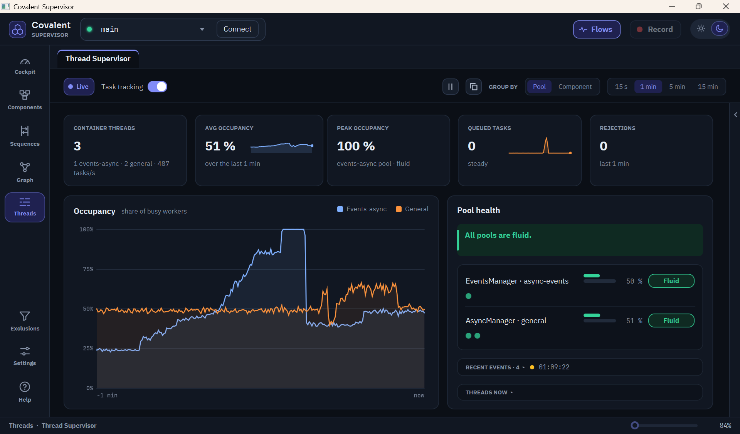The width and height of the screenshot is (740, 434).
Task: Click the Queued Tasks sparkline
Action: (x=540, y=146)
